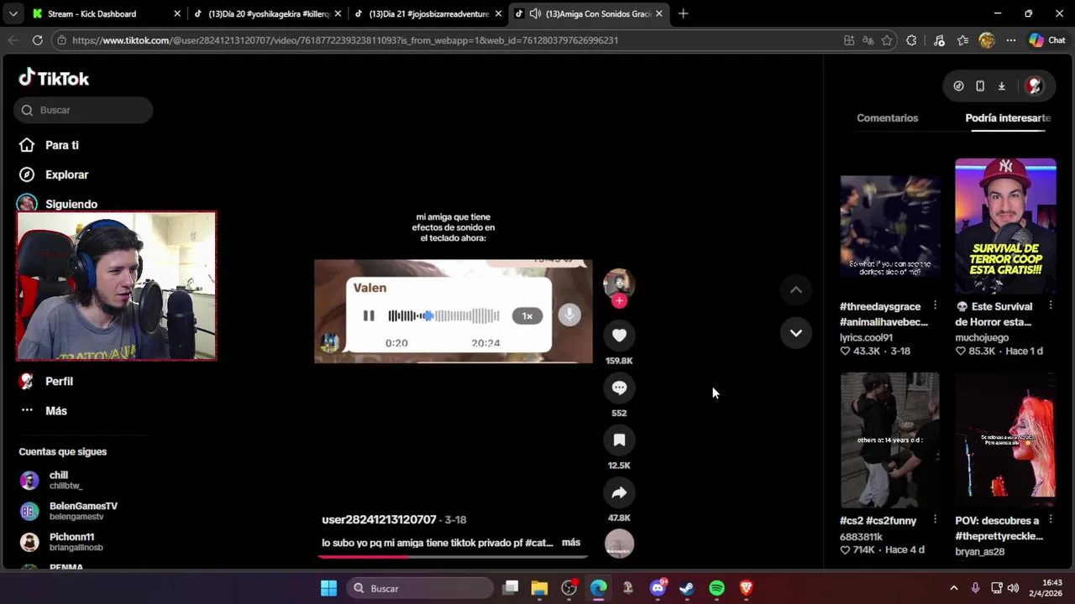Open options for #cs2 #cs2funny video
This screenshot has height=604, width=1075.
pos(935,520)
